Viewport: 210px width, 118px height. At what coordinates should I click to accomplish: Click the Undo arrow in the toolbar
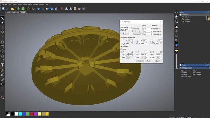(8, 9)
